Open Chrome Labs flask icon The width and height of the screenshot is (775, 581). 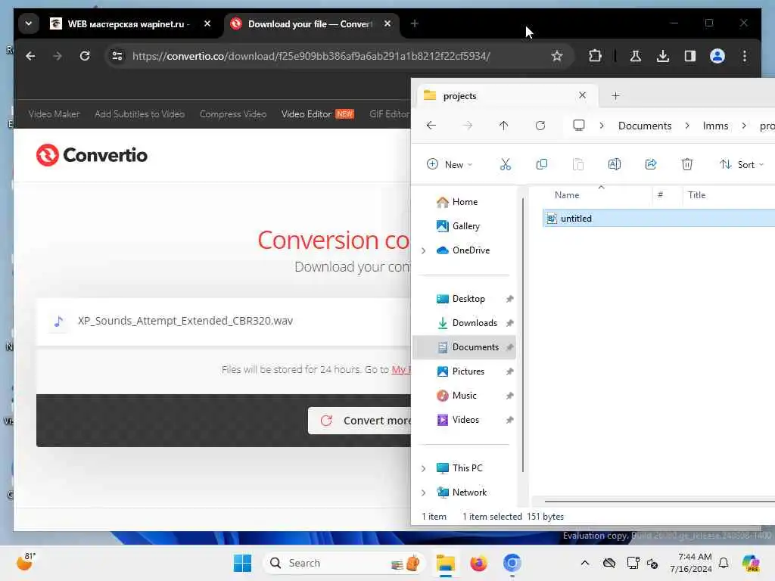pyautogui.click(x=636, y=56)
